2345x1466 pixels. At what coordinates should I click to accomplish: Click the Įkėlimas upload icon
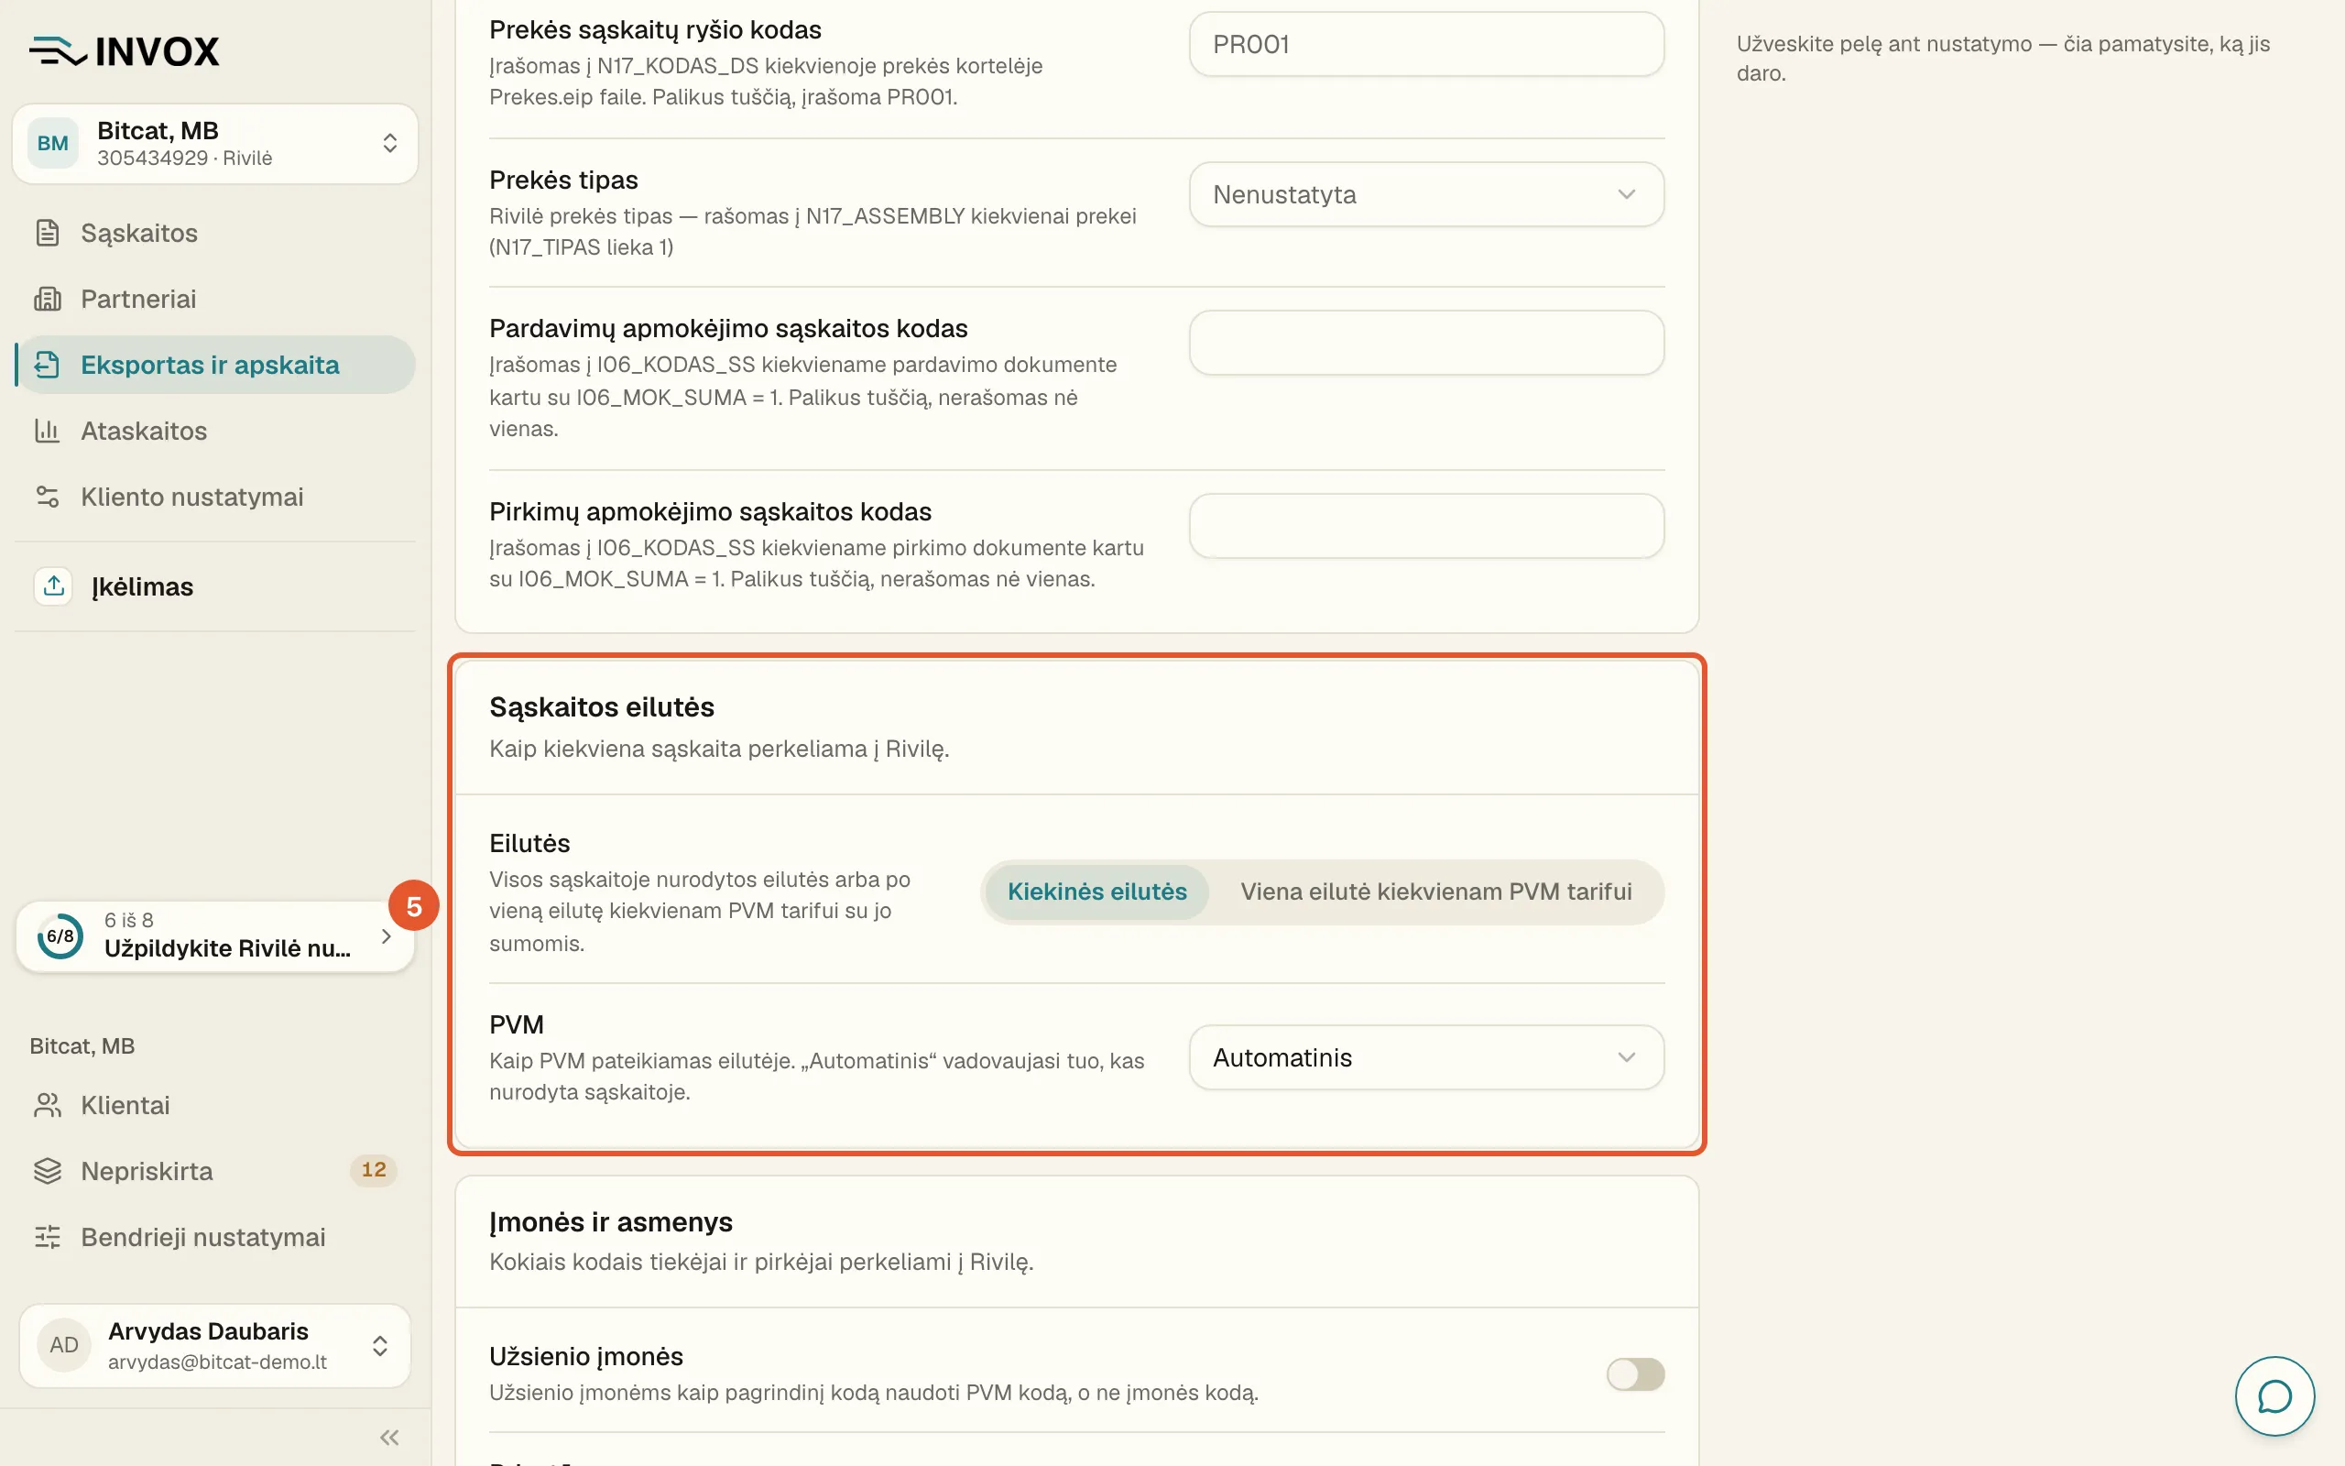click(x=53, y=585)
